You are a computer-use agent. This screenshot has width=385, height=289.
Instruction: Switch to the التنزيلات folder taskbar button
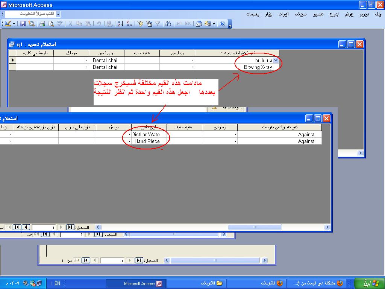(196, 284)
